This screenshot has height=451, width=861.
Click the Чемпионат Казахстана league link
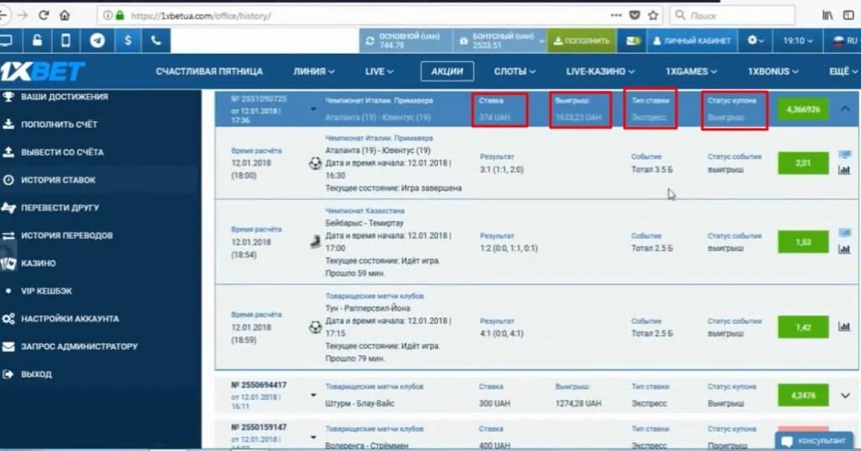(365, 211)
